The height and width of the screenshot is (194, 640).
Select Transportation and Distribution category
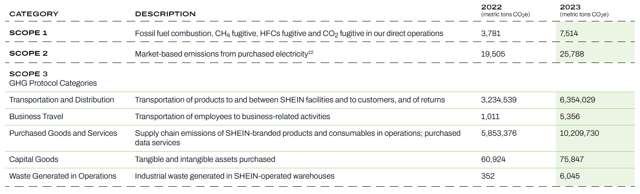point(62,100)
